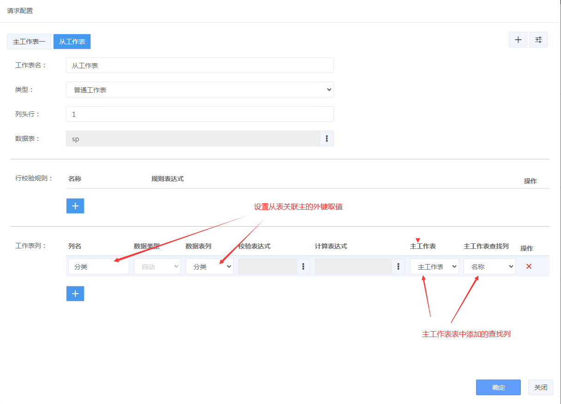This screenshot has height=404, width=561.
Task: Click the 列头行 input field
Action: pyautogui.click(x=199, y=114)
